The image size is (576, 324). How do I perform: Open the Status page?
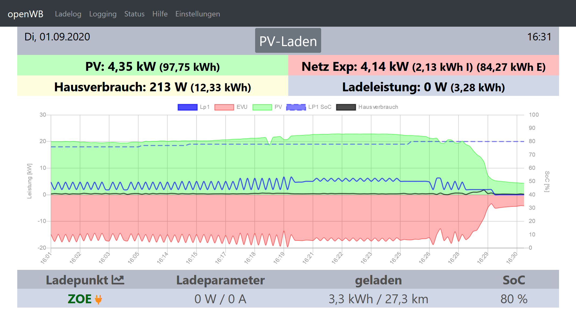point(134,14)
